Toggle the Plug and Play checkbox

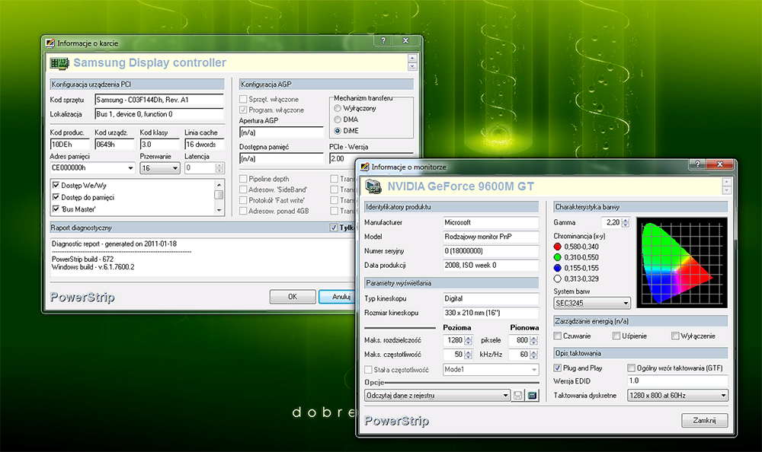coord(559,368)
